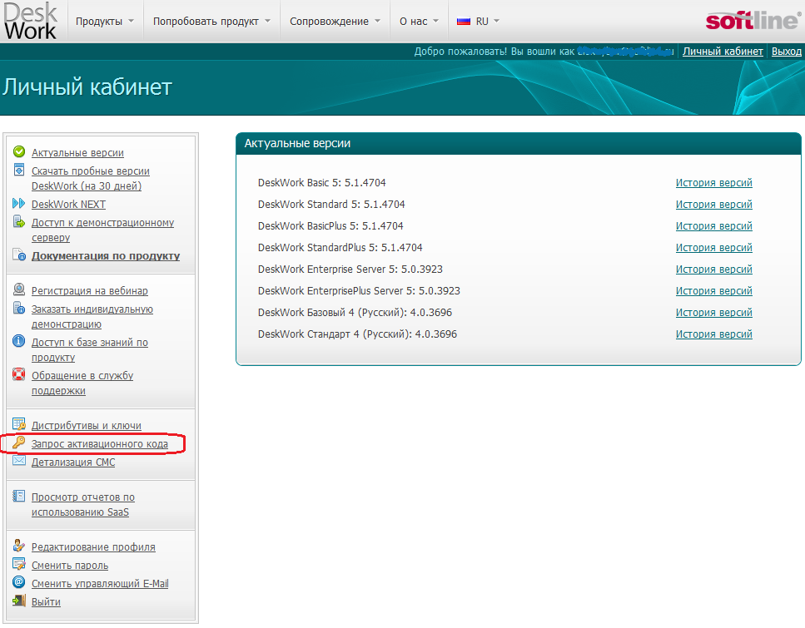Viewport: 805px width, 628px height.
Task: Click the blue info icon for база знаний
Action: [x=19, y=341]
